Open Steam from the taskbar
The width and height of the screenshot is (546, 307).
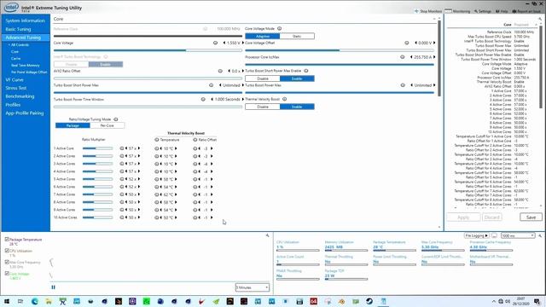pyautogui.click(x=369, y=301)
